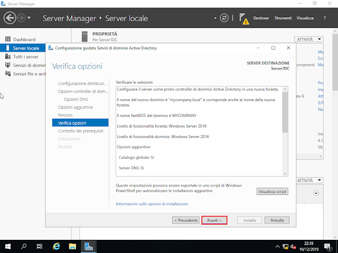
Task: Go to Opzioni aggiuntive wizard step
Action: pos(76,107)
